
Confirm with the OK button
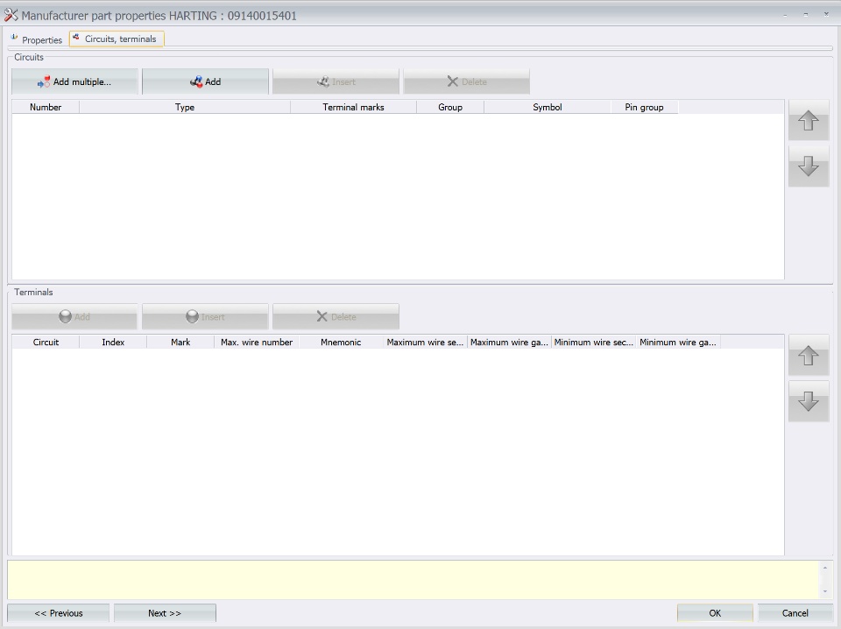(715, 613)
